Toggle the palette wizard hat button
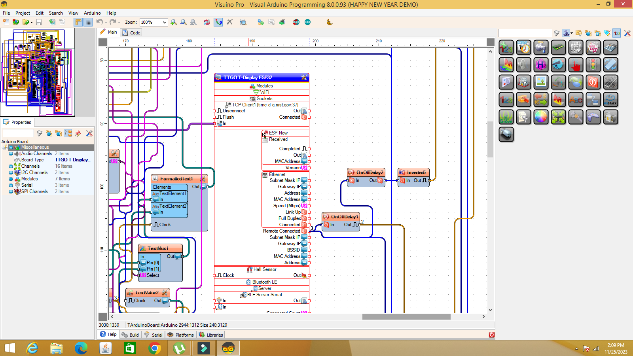The width and height of the screenshot is (633, 356). (566, 33)
